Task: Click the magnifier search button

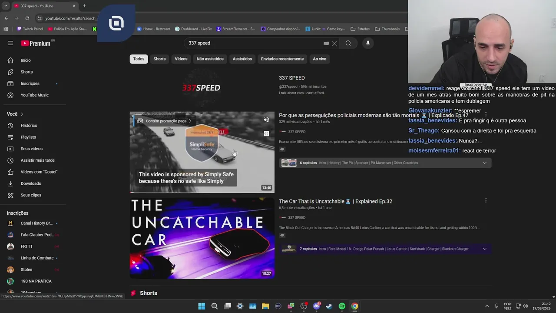Action: point(348,43)
